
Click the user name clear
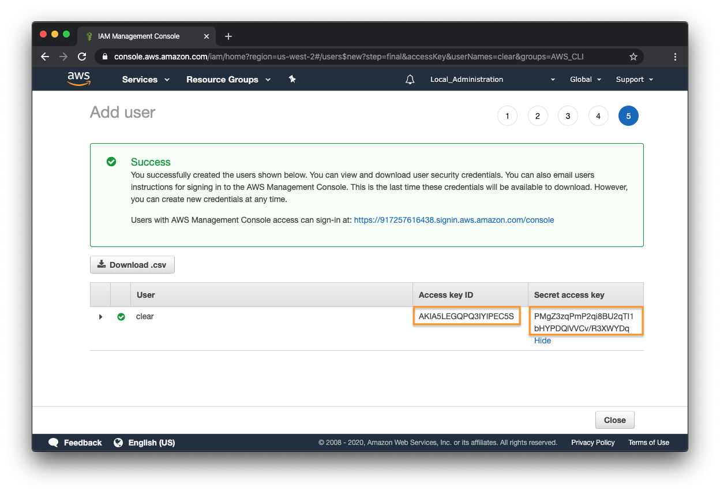145,316
